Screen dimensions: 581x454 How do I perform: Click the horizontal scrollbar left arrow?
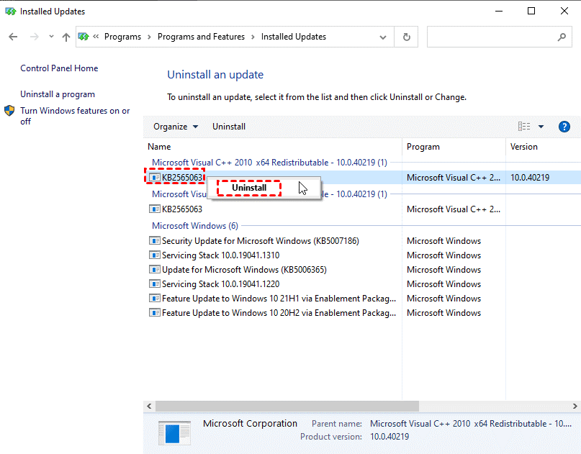149,407
